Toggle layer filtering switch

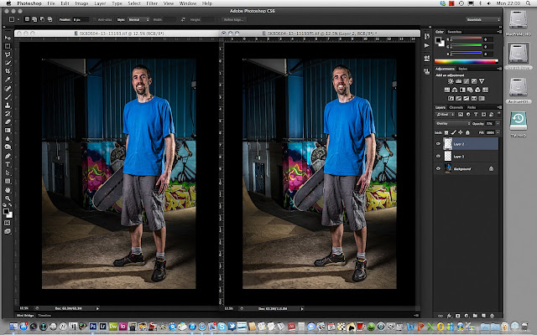498,114
